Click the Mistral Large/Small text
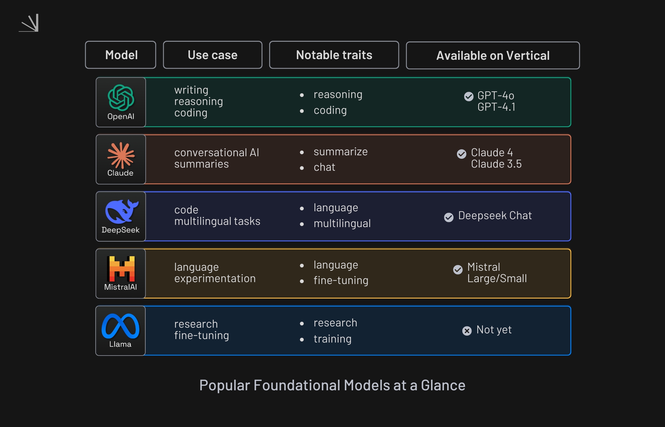The width and height of the screenshot is (665, 427). (497, 273)
